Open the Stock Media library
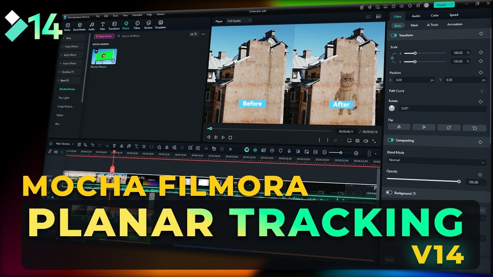The image size is (493, 277). click(x=79, y=26)
